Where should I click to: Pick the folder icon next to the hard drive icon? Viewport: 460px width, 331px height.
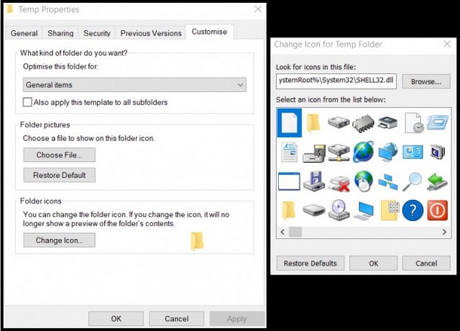click(x=313, y=123)
